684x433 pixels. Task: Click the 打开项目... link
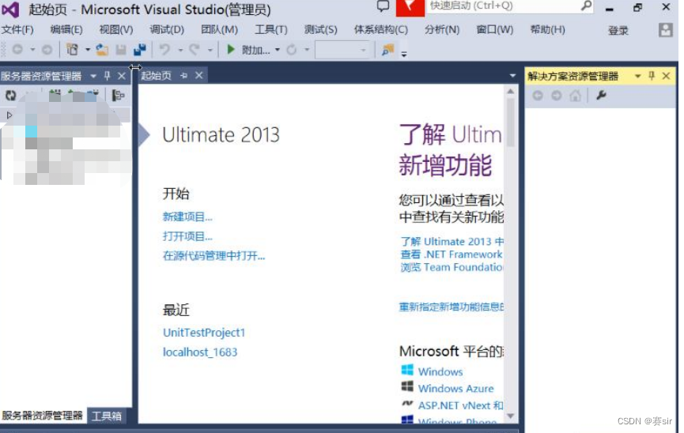tap(187, 236)
